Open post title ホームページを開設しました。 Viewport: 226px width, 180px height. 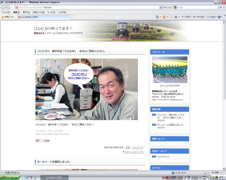(x=54, y=162)
